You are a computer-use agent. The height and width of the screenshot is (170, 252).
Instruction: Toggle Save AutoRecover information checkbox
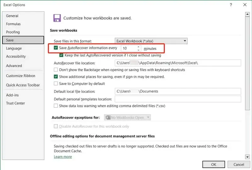[56, 48]
